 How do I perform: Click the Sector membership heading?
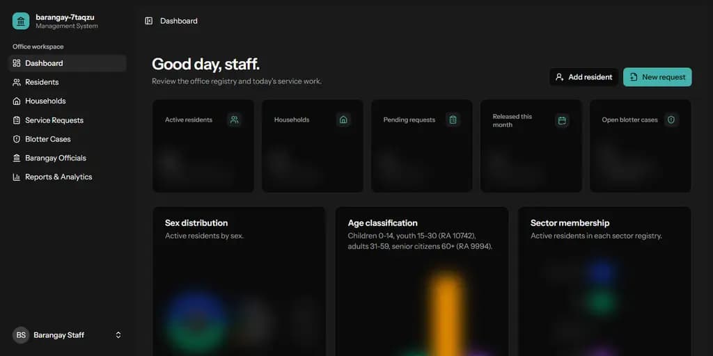click(x=570, y=223)
